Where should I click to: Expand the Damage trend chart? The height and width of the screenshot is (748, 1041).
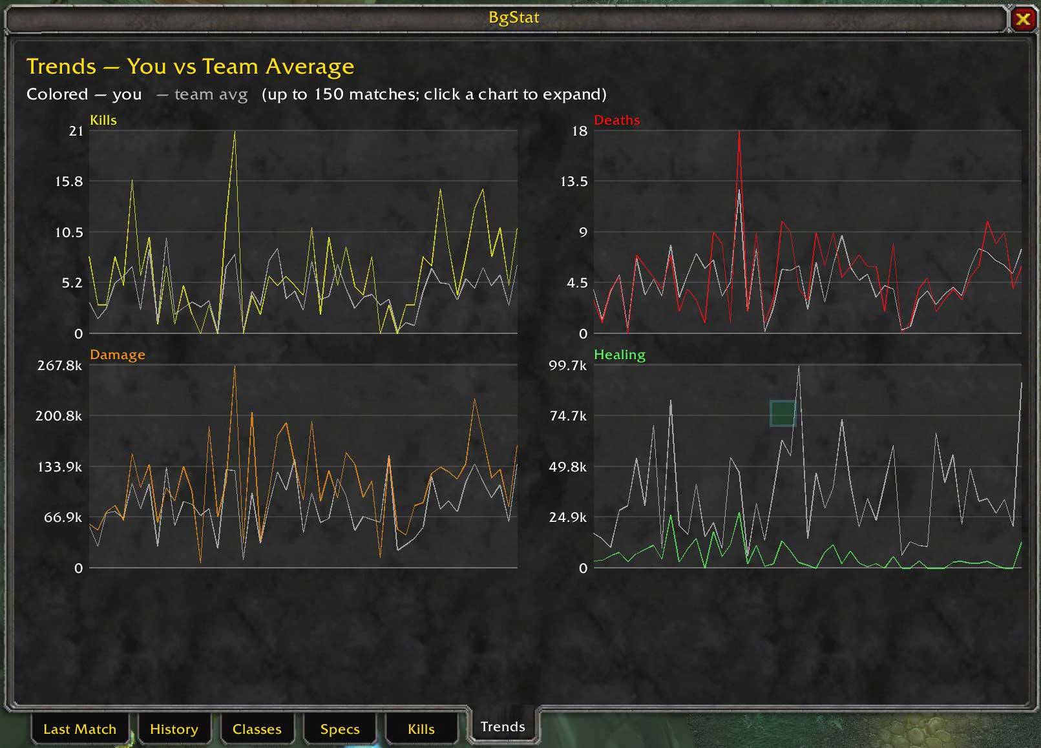pos(303,466)
